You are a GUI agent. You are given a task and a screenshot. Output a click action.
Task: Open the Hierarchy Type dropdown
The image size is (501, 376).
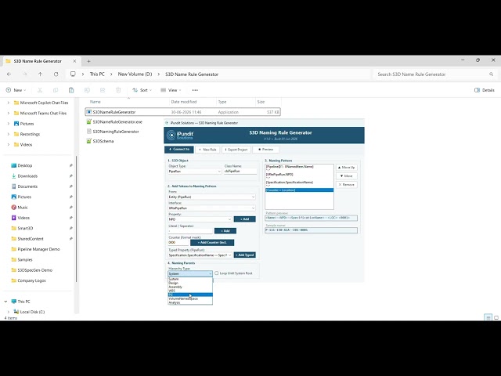coord(190,273)
